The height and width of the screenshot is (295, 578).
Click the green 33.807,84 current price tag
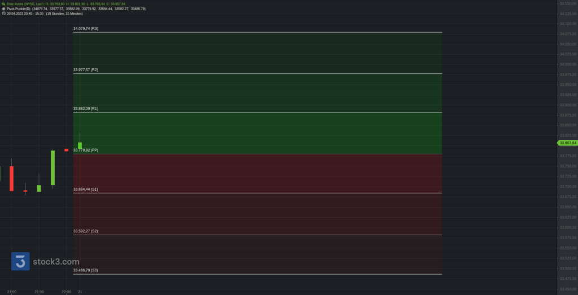[567, 143]
